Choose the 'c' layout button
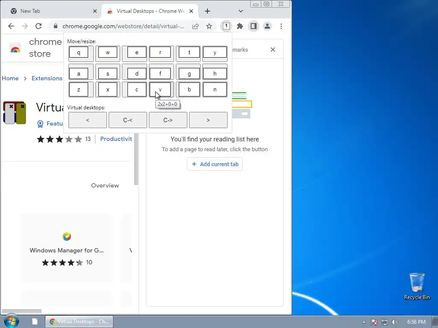The width and height of the screenshot is (438, 328). point(134,90)
